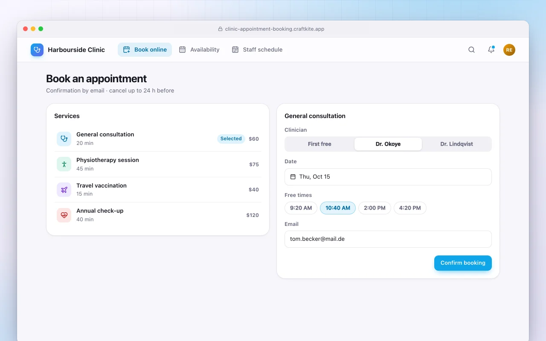Click the General consultation stethoscope icon

[x=64, y=139]
